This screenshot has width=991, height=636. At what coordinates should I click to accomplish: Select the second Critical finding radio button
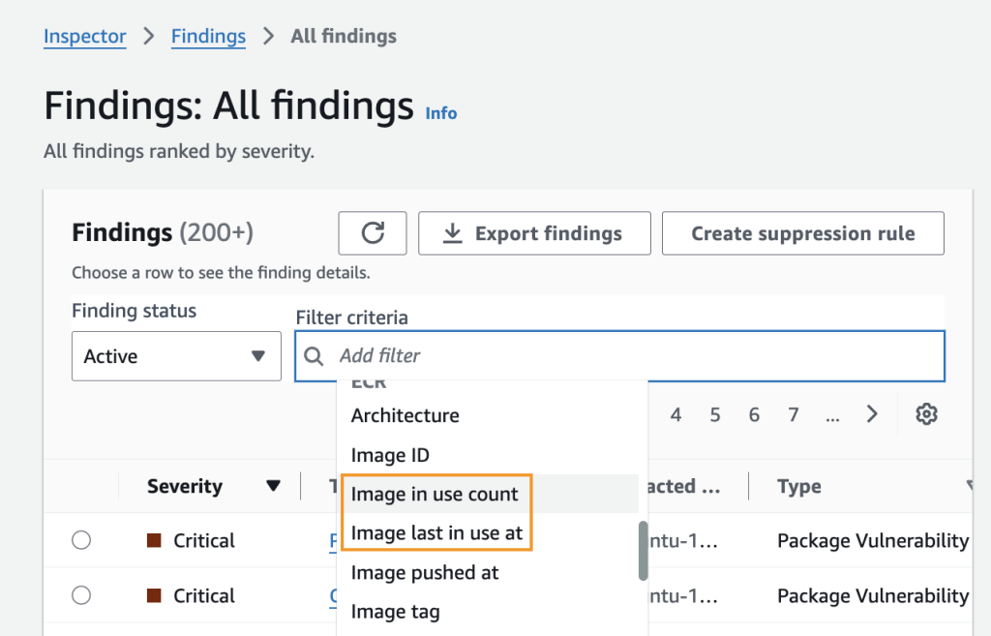point(81,595)
